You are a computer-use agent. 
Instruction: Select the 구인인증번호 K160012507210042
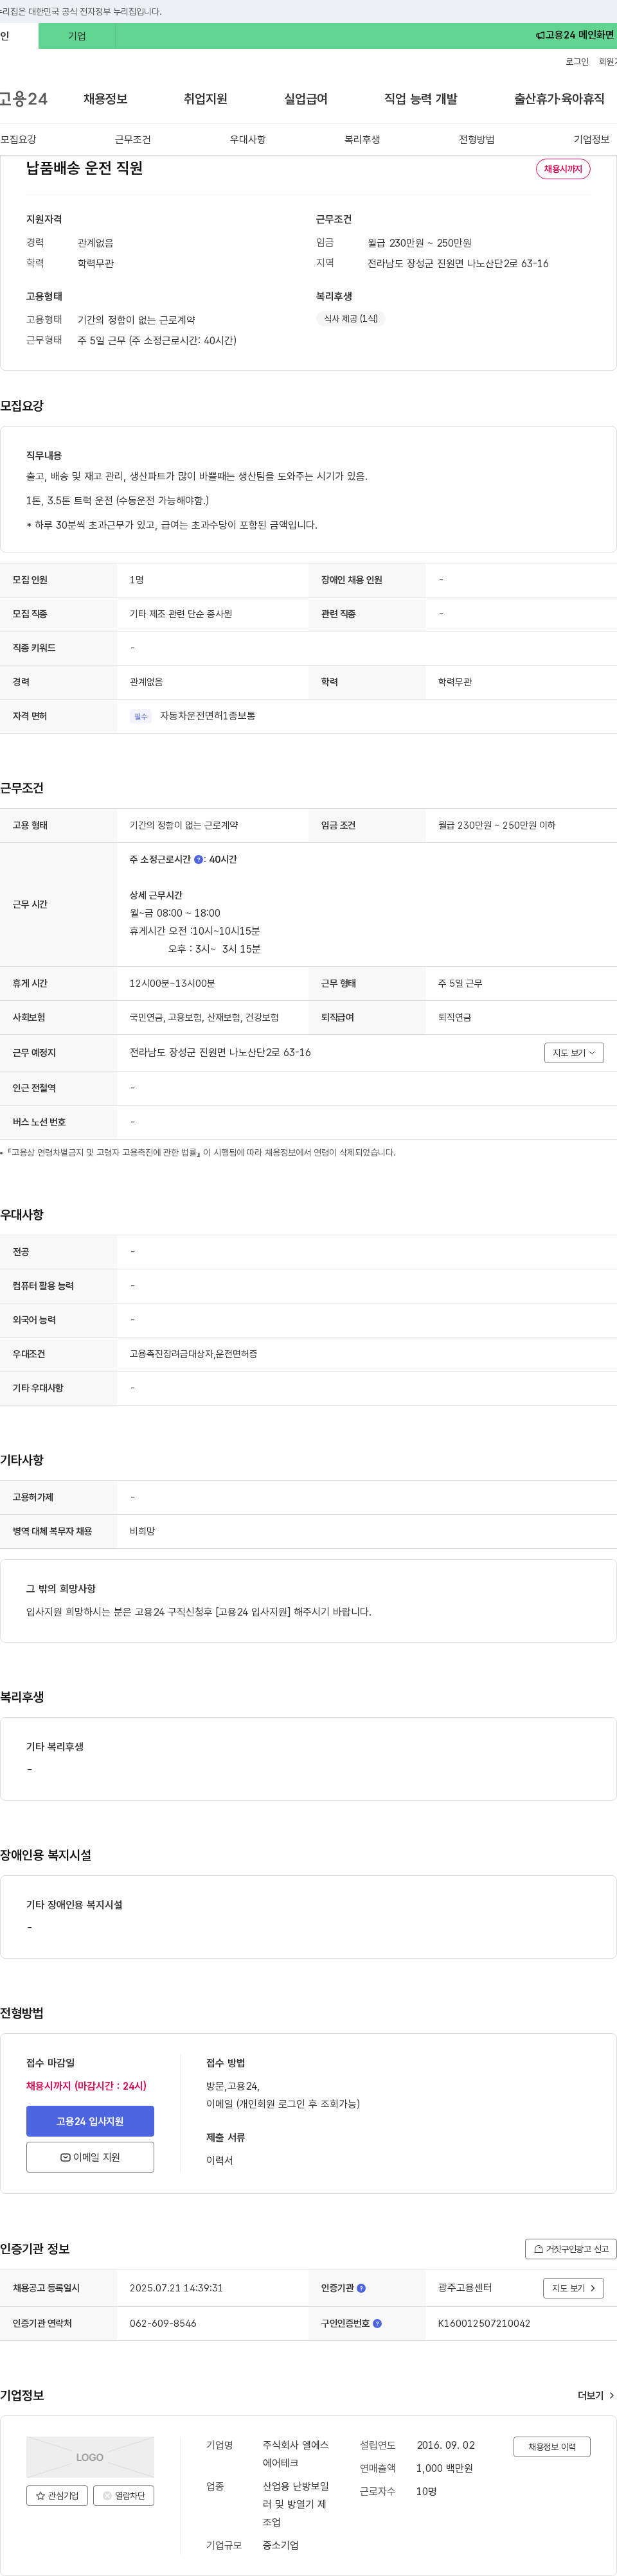click(x=484, y=2324)
